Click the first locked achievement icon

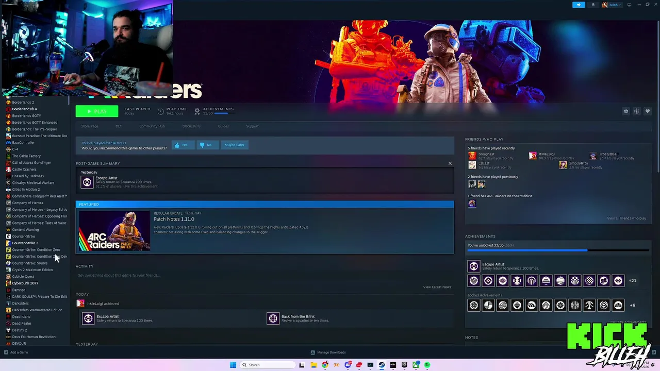(x=473, y=305)
